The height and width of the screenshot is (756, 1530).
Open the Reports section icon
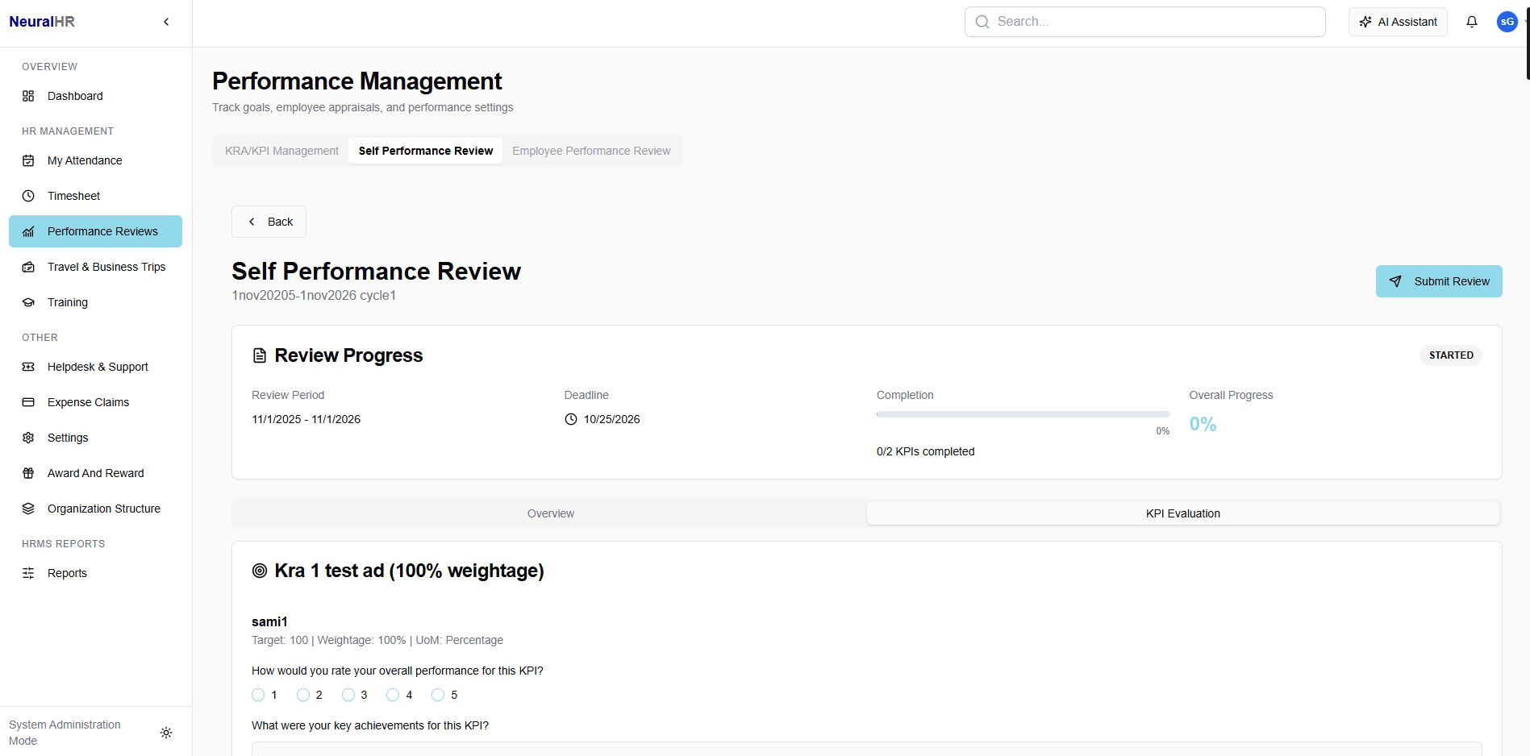click(28, 572)
